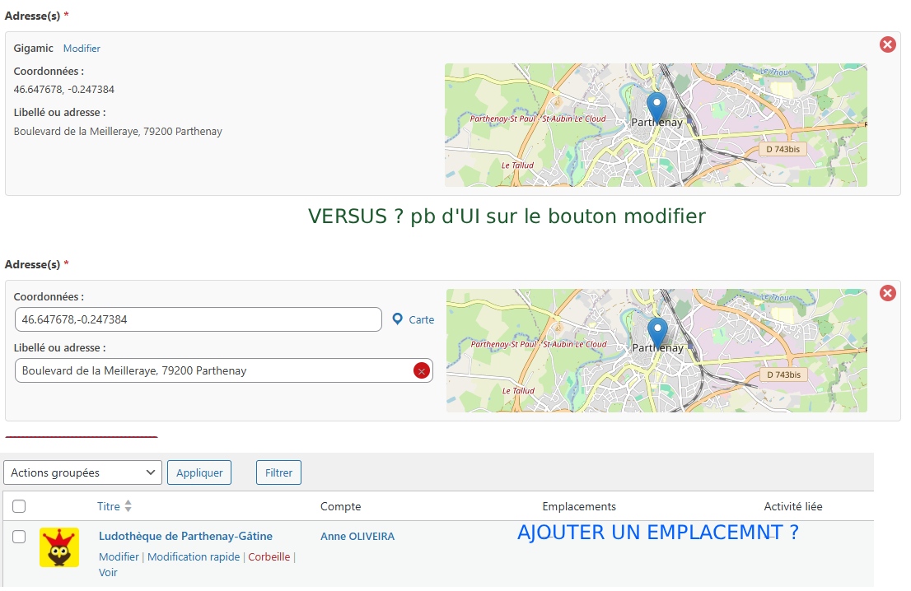Open Modification rapide for the Ludothèque row
The width and height of the screenshot is (911, 591).
pyautogui.click(x=194, y=557)
